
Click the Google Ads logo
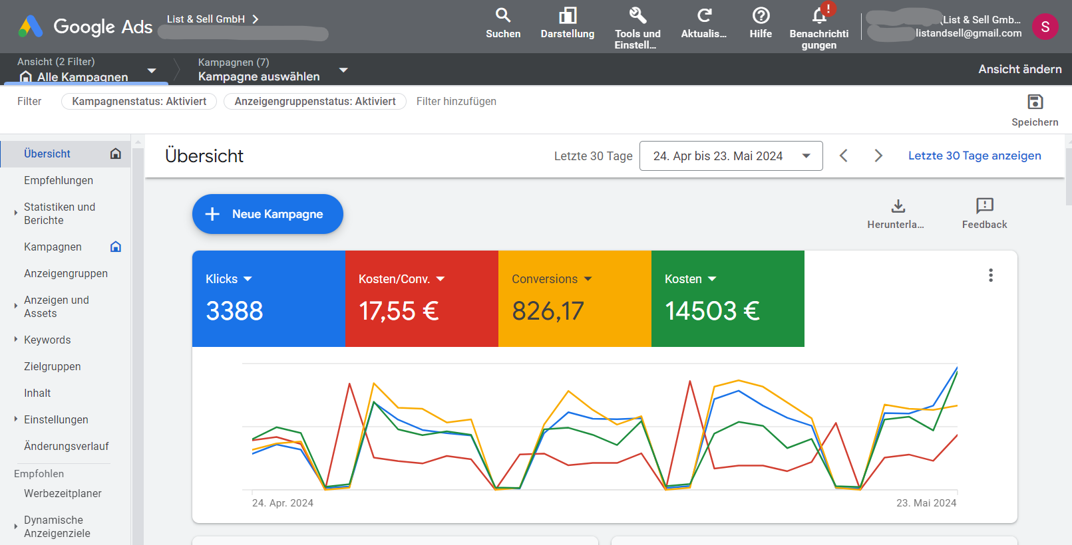click(x=85, y=27)
